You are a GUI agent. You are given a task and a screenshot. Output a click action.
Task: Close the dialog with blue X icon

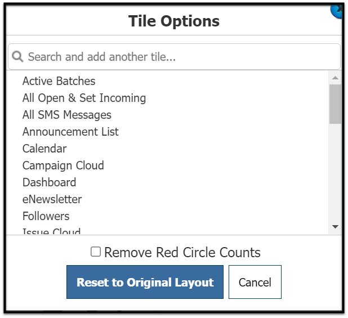pyautogui.click(x=337, y=10)
